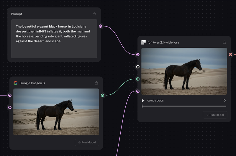Click the Google logo on the Imagen 3 node
Screen dimensions: 236x156
coord(16,83)
